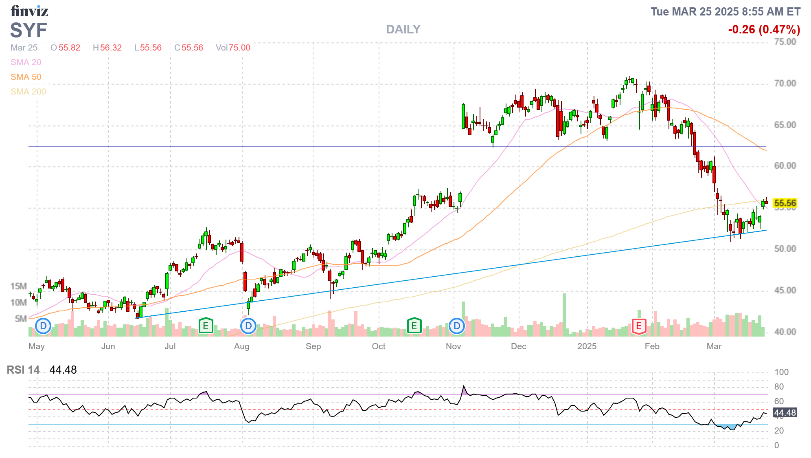Viewport: 811px width, 458px height.
Task: Click the 2025 label on time axis
Action: tap(587, 346)
